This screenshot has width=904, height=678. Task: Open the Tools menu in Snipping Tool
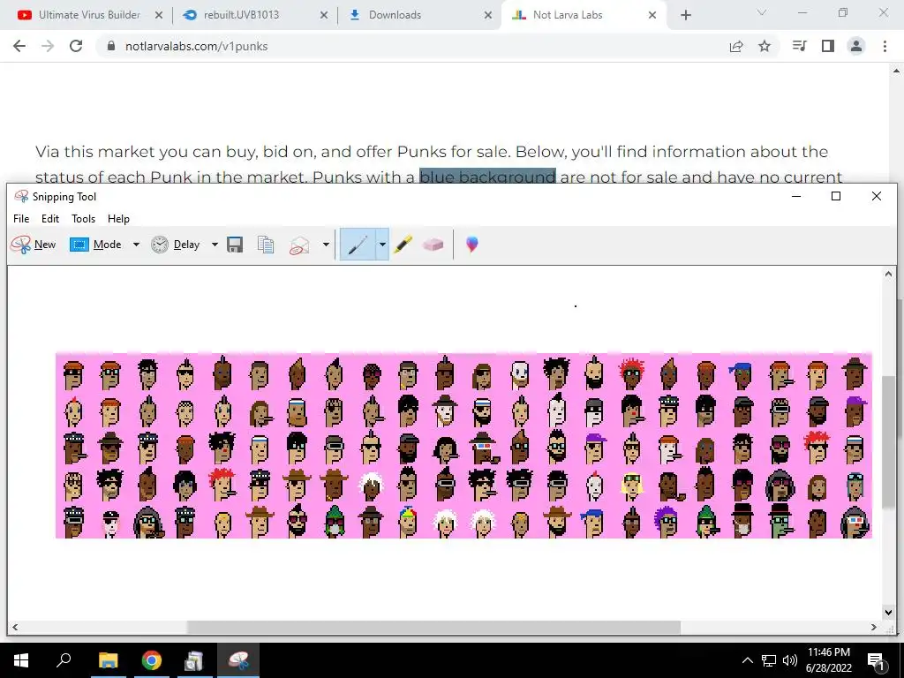click(x=84, y=219)
